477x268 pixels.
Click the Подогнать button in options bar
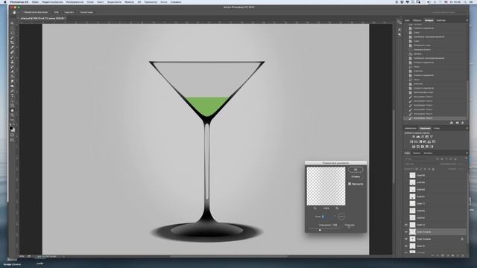pyautogui.click(x=69, y=13)
